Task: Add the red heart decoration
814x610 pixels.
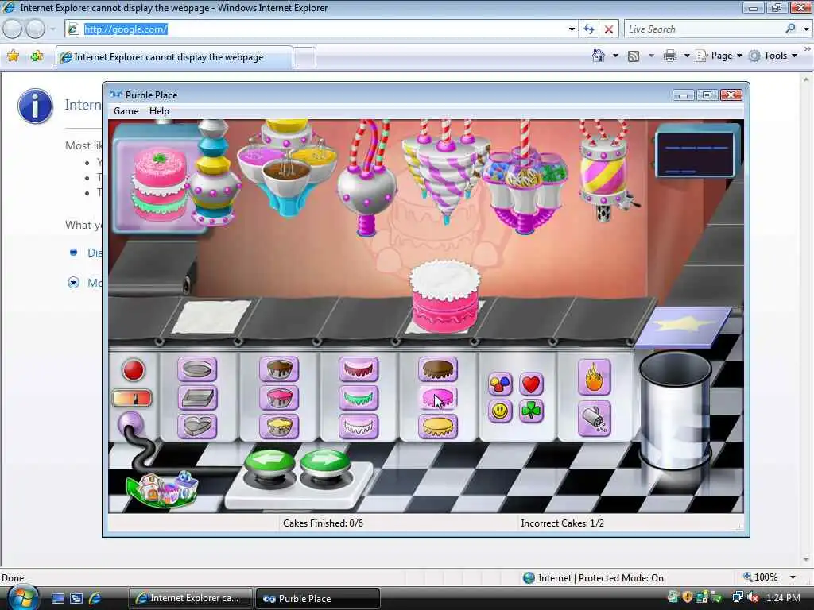Action: [x=531, y=384]
